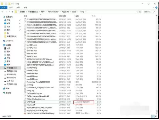Click 本地磁盘 (C:) in the address breadcrumb
The width and height of the screenshot is (159, 120).
33,12
